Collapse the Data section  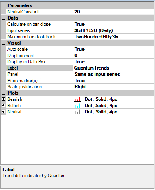[x=4, y=18]
